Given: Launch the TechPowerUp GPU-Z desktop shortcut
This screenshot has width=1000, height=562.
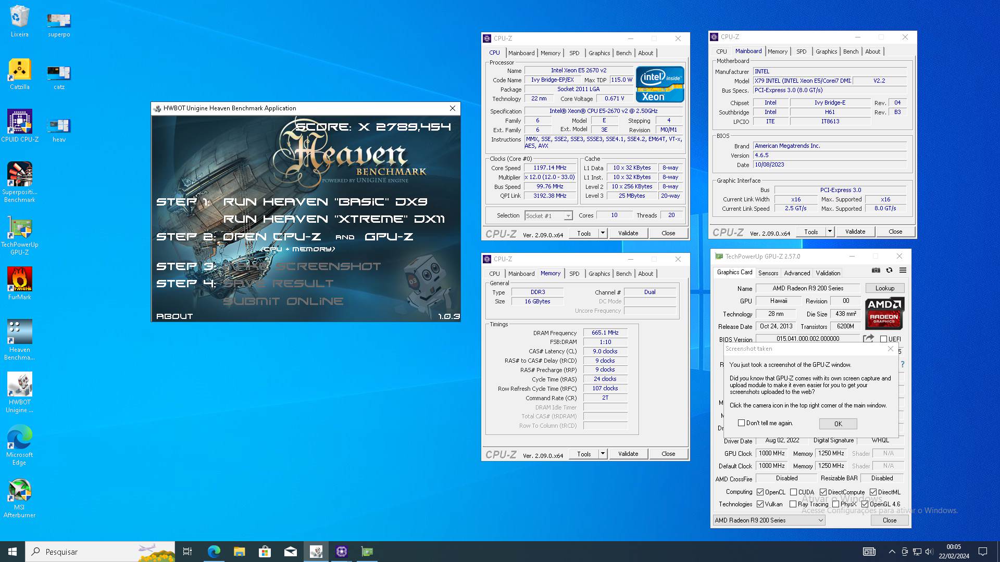Looking at the screenshot, I should coord(19,235).
